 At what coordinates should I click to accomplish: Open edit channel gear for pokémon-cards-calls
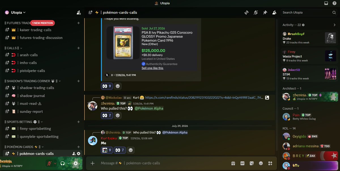[x=78, y=154]
